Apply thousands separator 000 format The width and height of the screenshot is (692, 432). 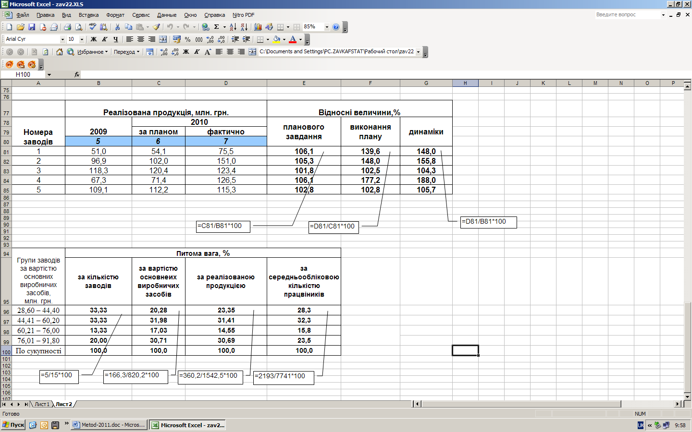click(x=198, y=39)
